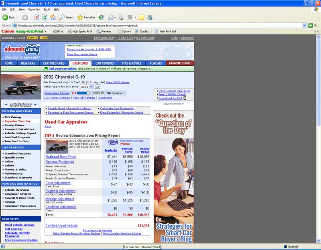Open Back button history dropdown arrow
Image resolution: width=321 pixels, height=250 pixels.
(x=18, y=17)
